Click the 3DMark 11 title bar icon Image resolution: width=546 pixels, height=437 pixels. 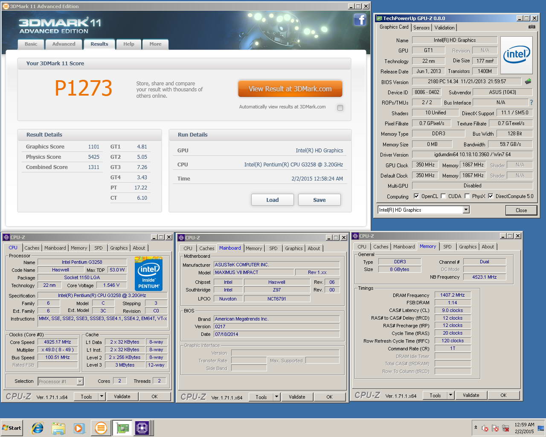6,6
